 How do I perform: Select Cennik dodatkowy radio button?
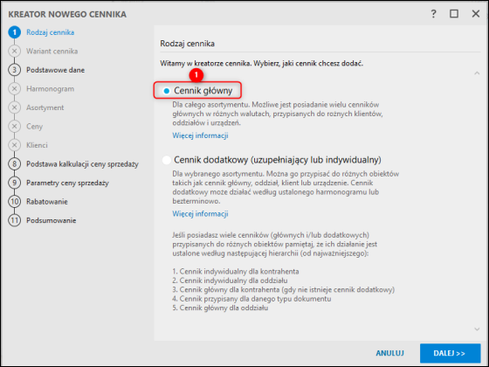(167, 160)
